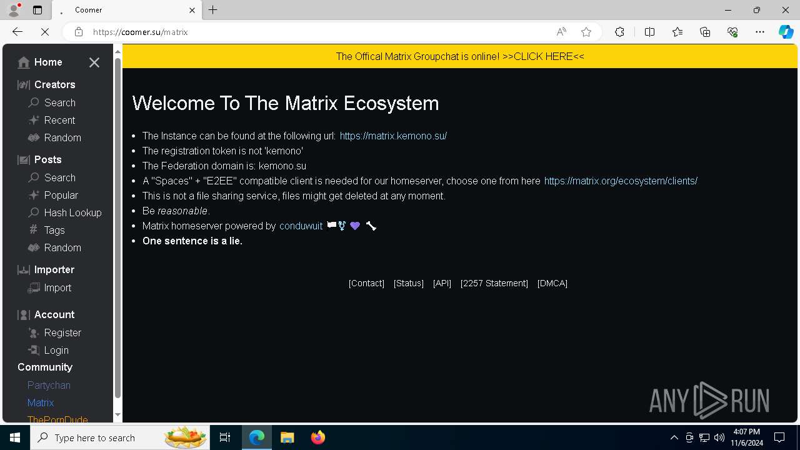Open Creators Random in sidebar

coord(54,137)
